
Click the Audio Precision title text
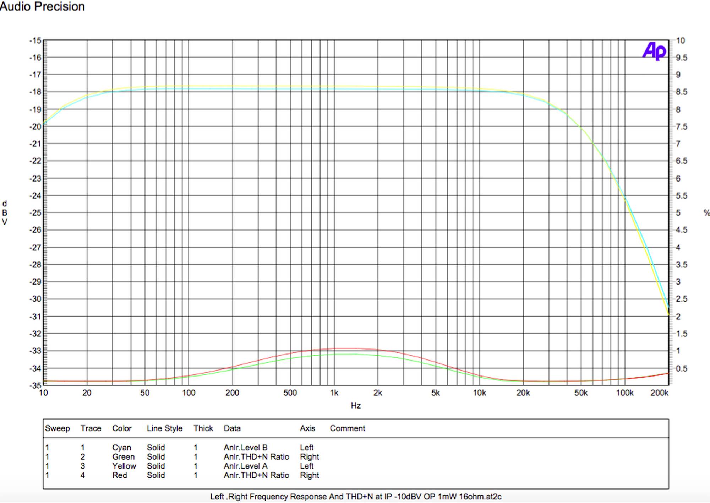[x=42, y=6]
